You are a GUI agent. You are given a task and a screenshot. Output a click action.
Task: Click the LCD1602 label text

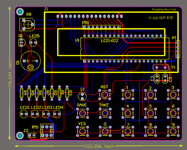pos(109,41)
